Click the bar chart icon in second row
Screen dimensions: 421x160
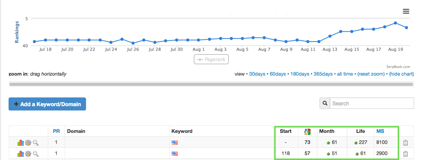pos(21,154)
